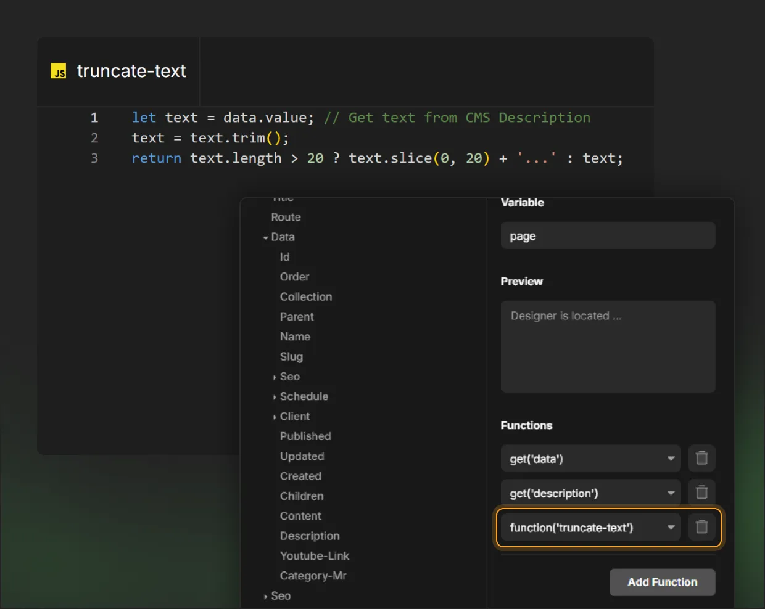The width and height of the screenshot is (765, 609).
Task: Expand the Schedule tree node
Action: [274, 397]
